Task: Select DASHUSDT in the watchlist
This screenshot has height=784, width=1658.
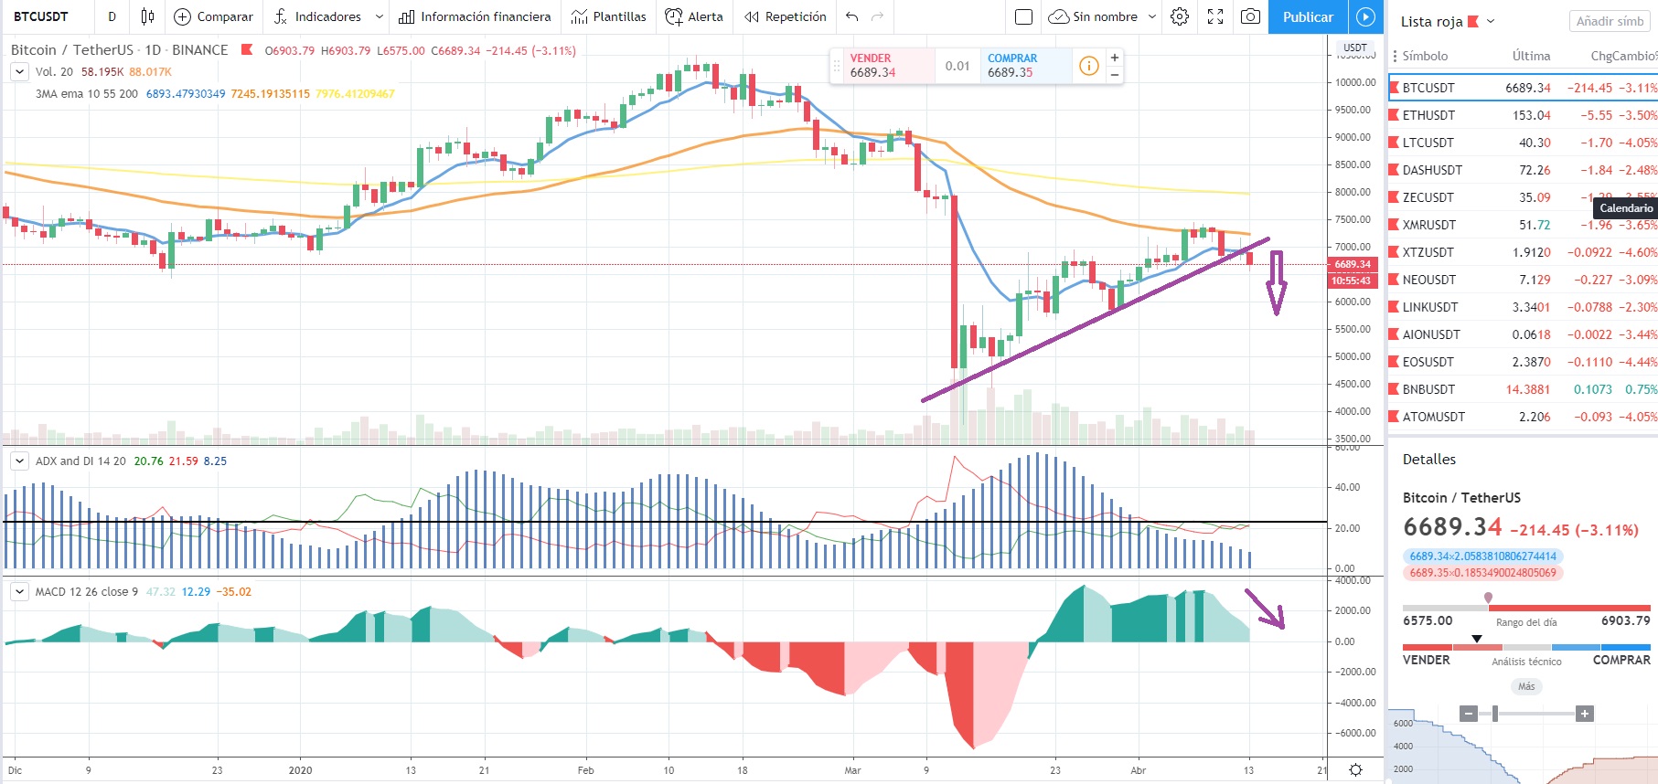Action: pyautogui.click(x=1523, y=170)
